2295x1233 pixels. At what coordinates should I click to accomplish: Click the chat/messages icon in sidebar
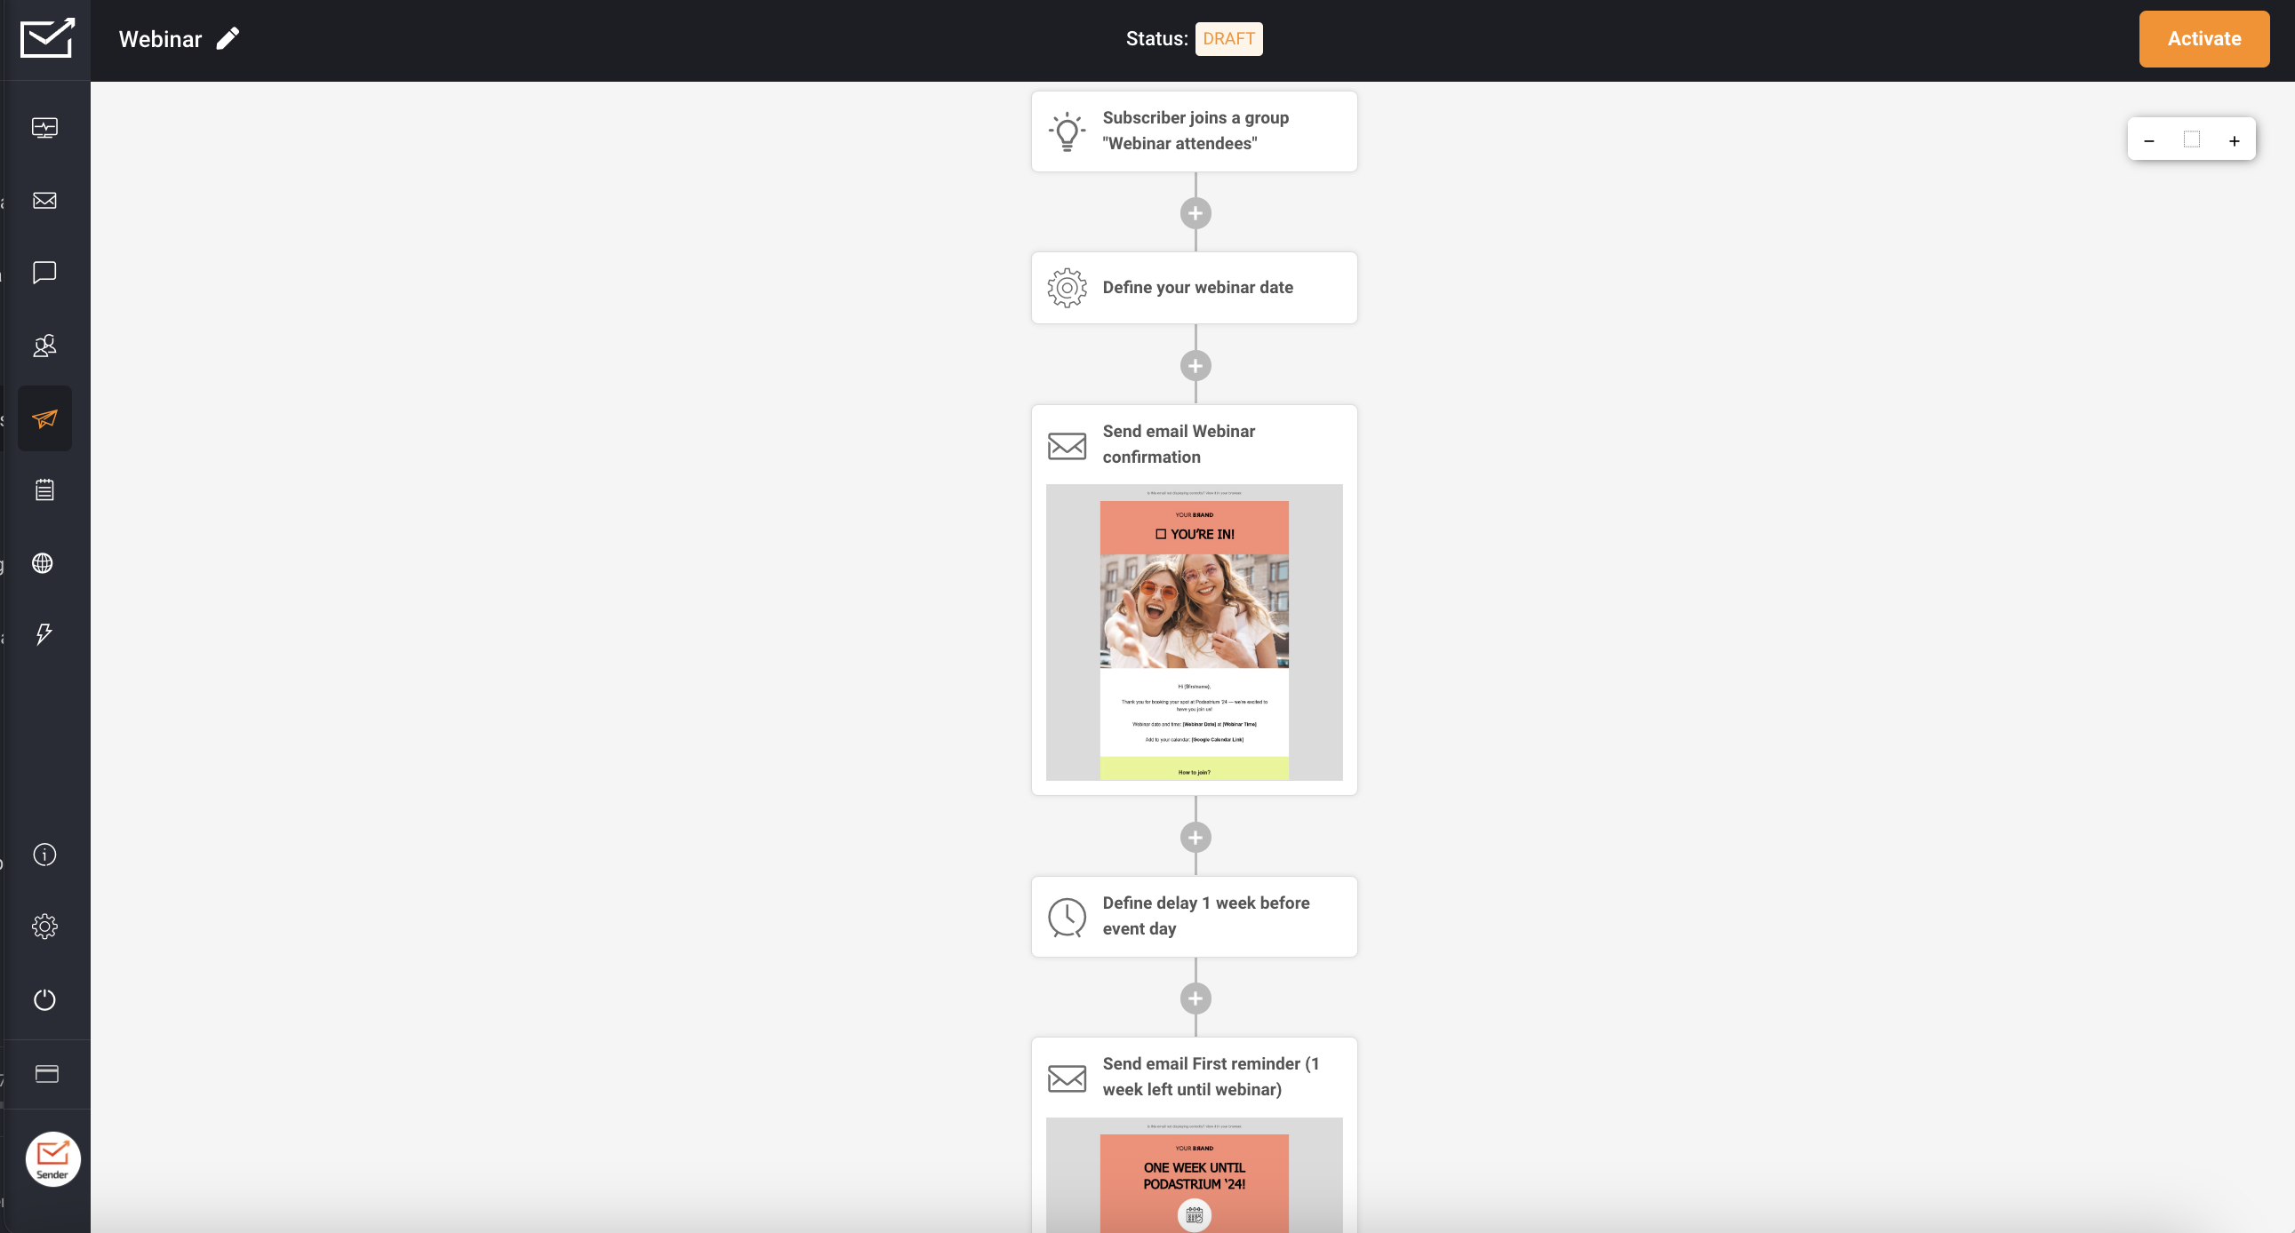tap(44, 274)
